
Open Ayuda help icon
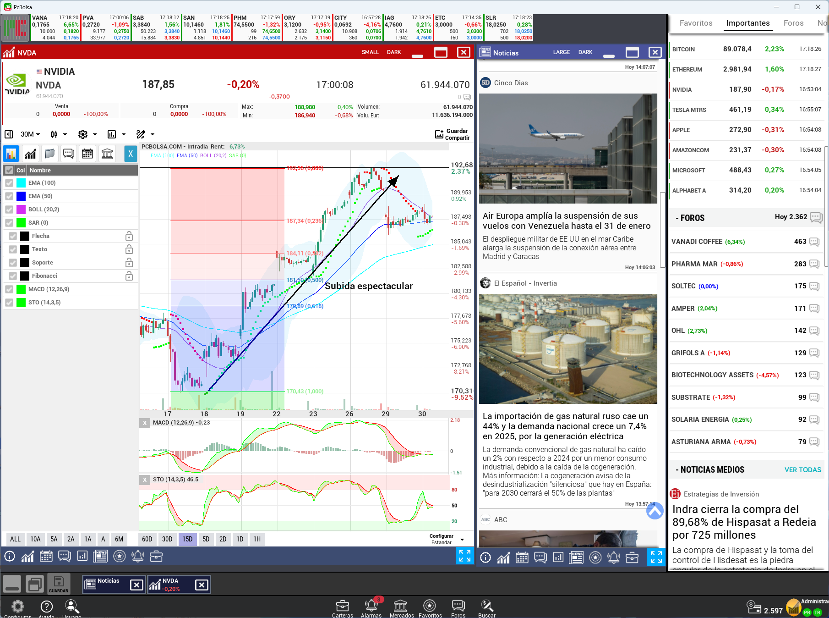pyautogui.click(x=46, y=608)
